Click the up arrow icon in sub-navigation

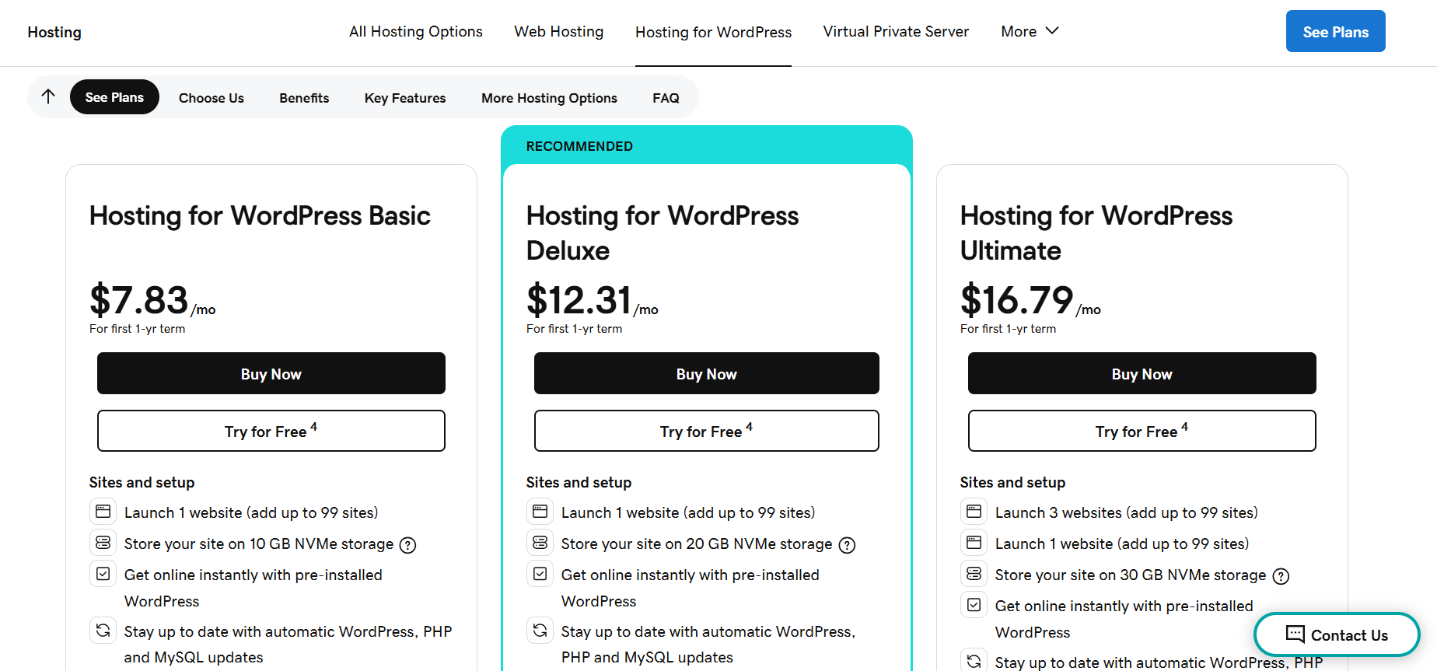tap(48, 96)
